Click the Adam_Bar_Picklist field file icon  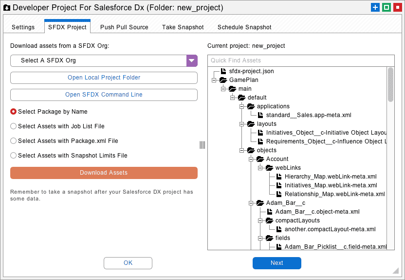click(x=279, y=247)
